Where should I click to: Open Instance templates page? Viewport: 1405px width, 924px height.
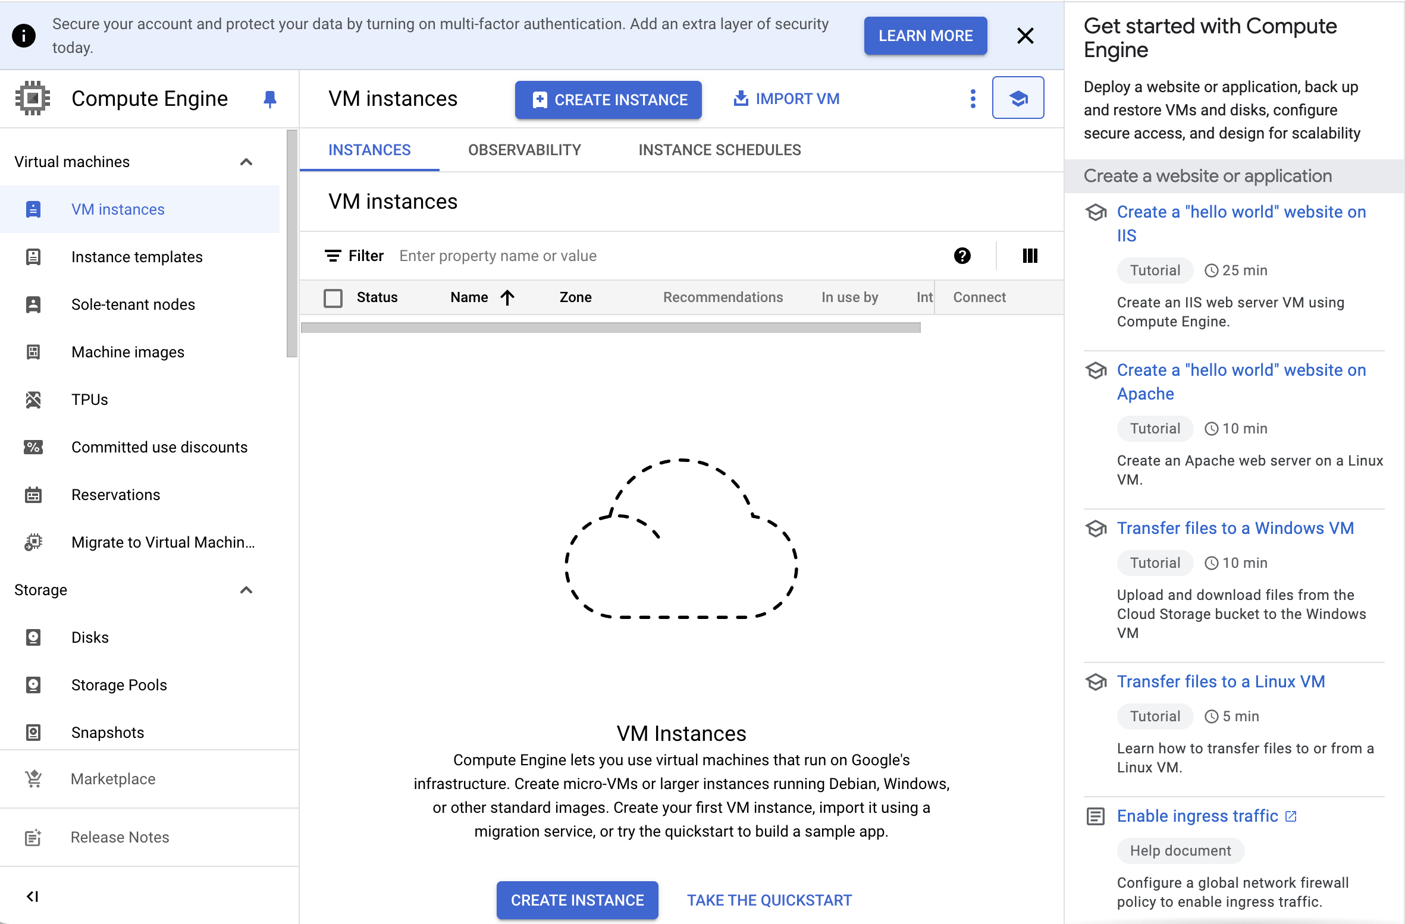click(140, 257)
